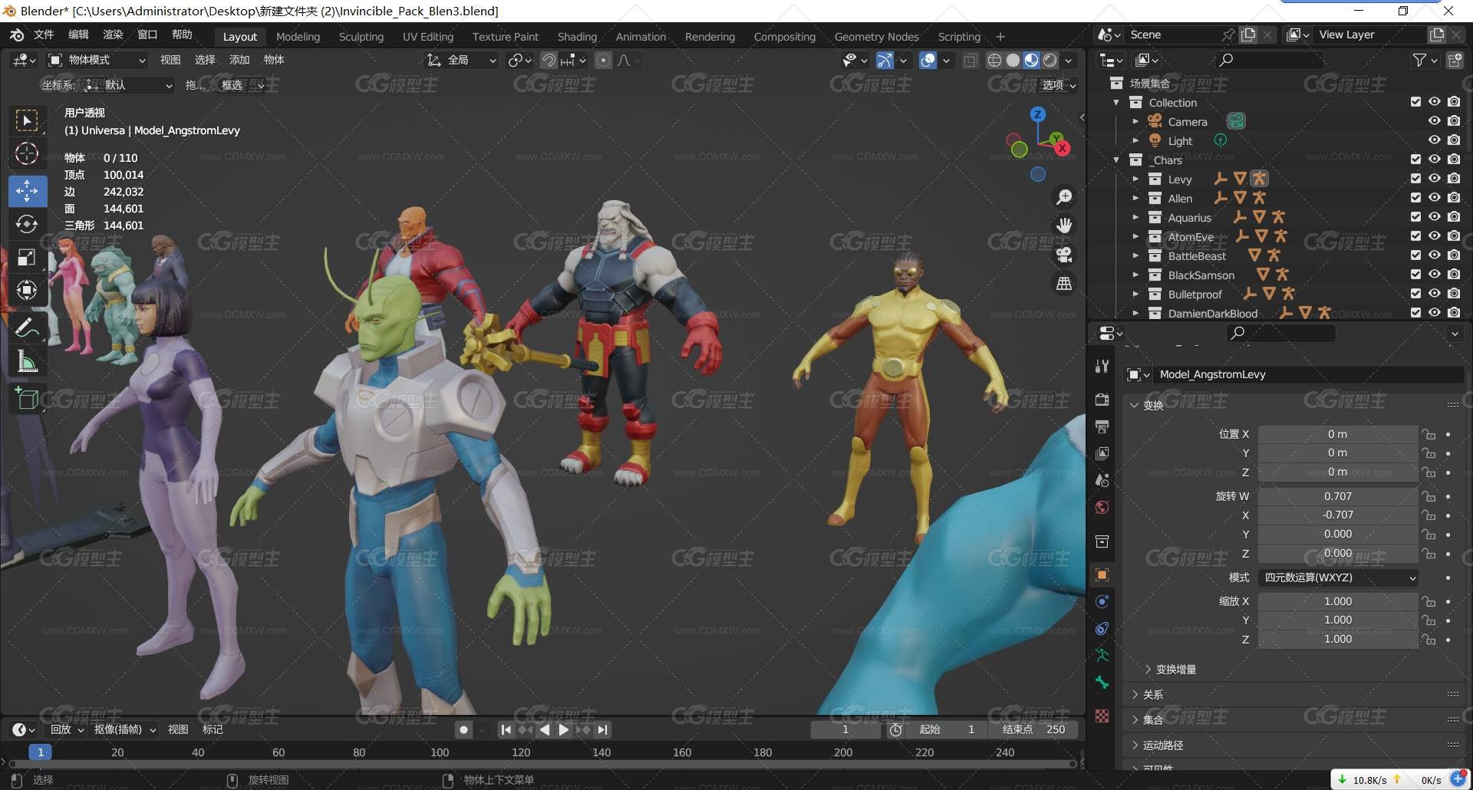Uncheck the Aquarius collection checkbox
The height and width of the screenshot is (790, 1473).
point(1415,217)
